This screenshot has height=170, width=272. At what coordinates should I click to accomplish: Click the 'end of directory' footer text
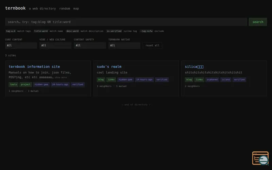coord(136,105)
